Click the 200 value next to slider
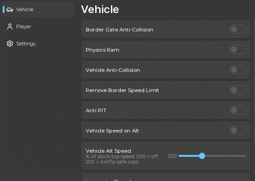This screenshot has width=255, height=181. (x=172, y=156)
